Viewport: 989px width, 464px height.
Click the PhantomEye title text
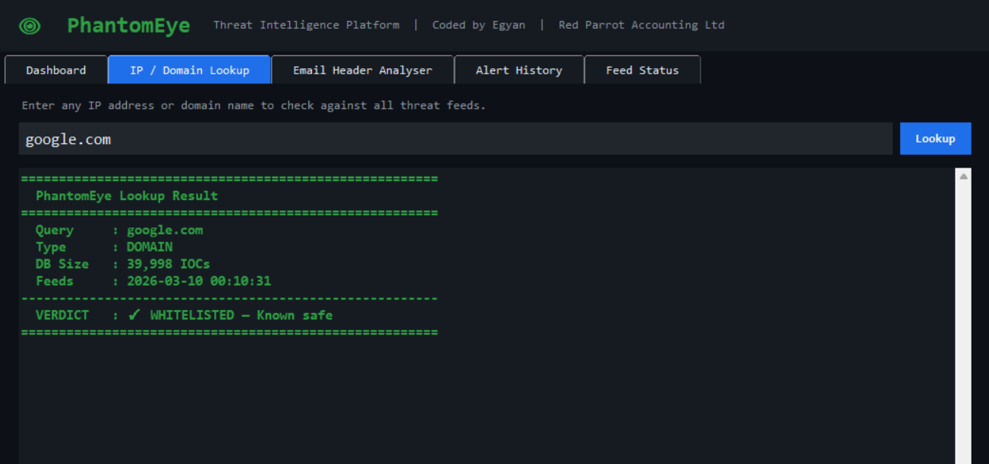click(x=128, y=26)
